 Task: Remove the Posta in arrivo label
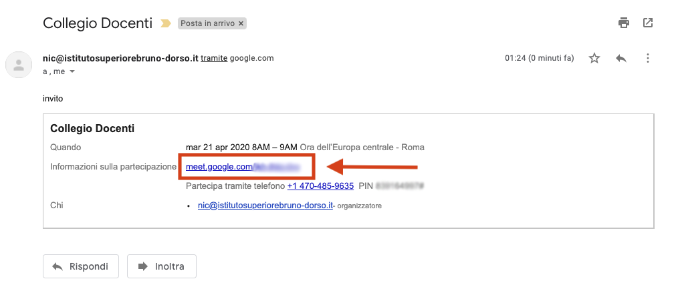pyautogui.click(x=241, y=23)
